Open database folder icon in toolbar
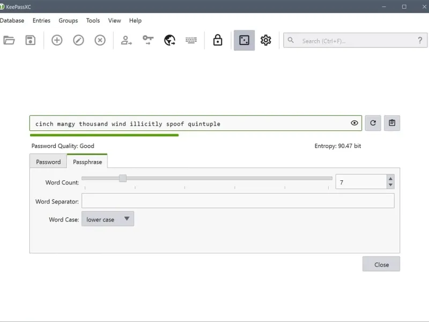The width and height of the screenshot is (429, 322). pyautogui.click(x=9, y=40)
